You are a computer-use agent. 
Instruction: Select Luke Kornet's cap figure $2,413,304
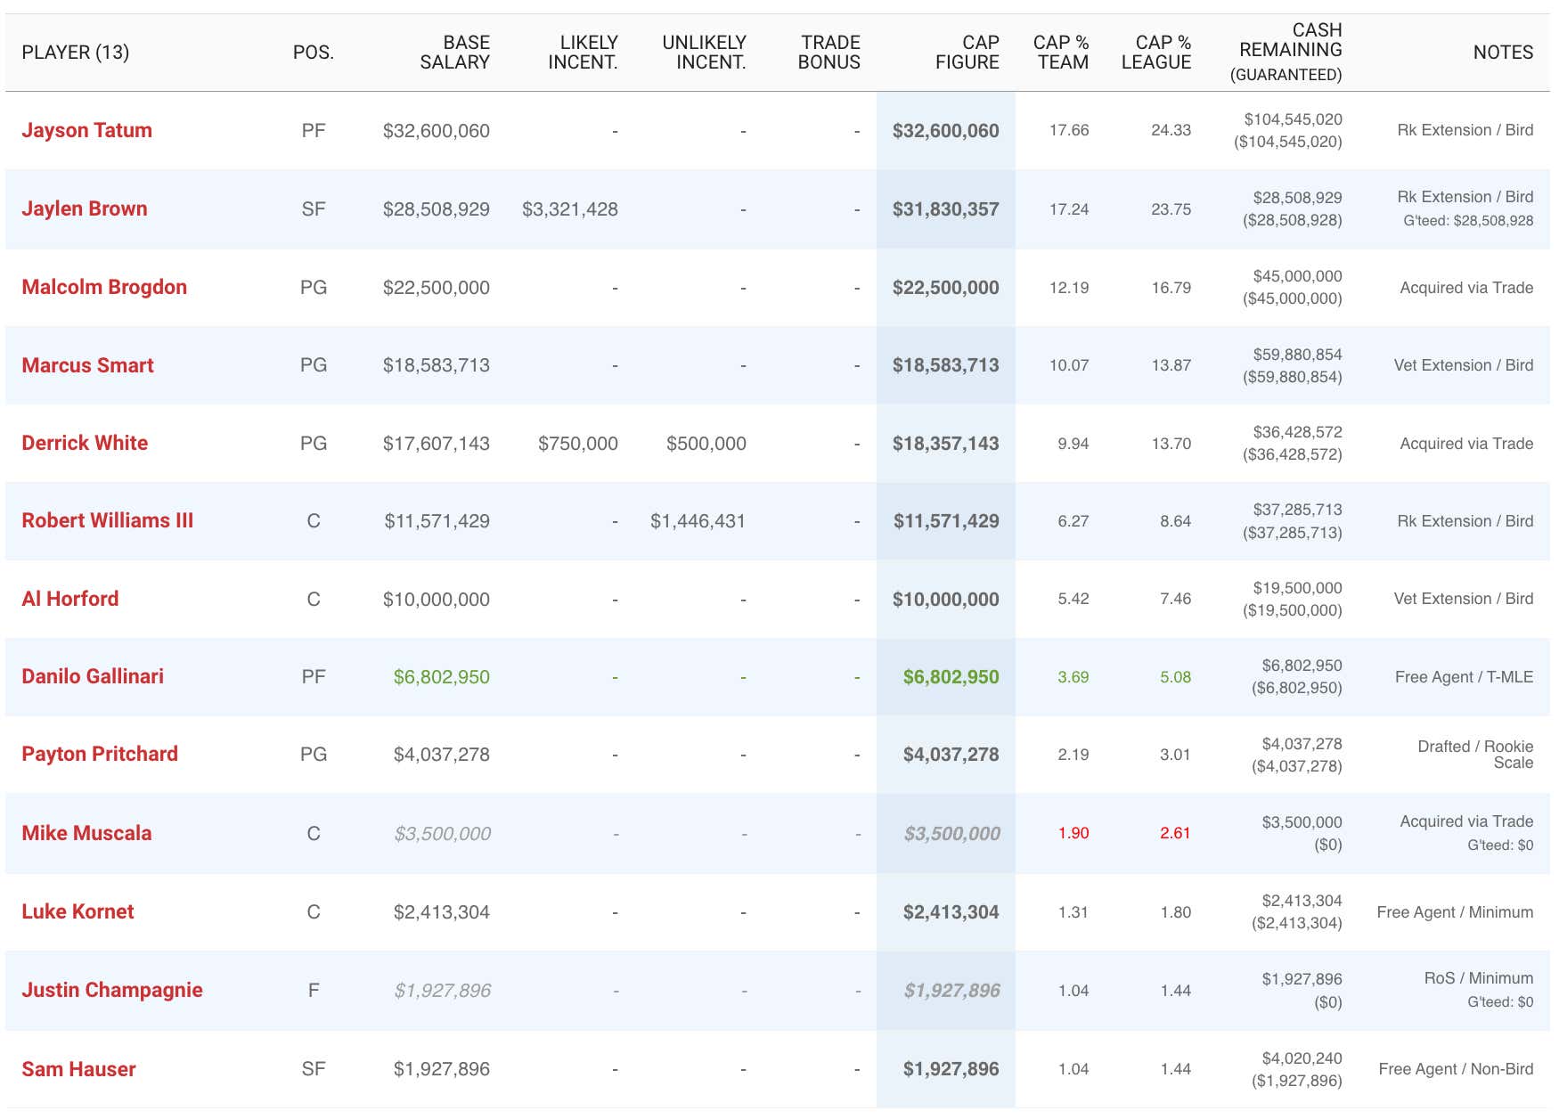click(x=951, y=912)
